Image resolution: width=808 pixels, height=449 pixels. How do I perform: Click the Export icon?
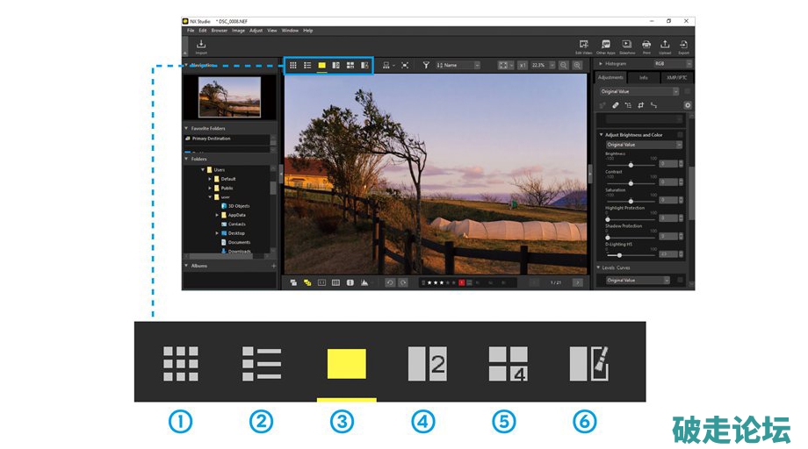pos(683,46)
